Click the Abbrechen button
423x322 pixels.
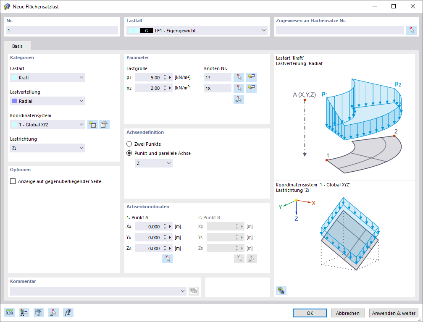click(x=348, y=313)
